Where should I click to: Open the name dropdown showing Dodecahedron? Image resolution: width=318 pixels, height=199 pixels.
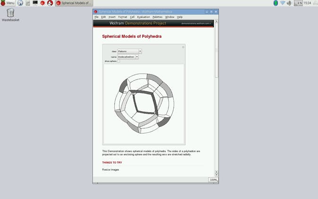128,57
